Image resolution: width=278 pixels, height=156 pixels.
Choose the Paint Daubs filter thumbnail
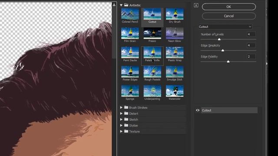(130, 53)
